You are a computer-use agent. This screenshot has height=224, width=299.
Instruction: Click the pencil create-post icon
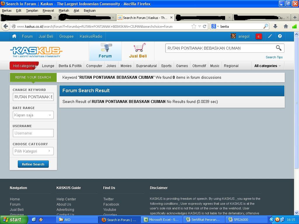point(270,36)
